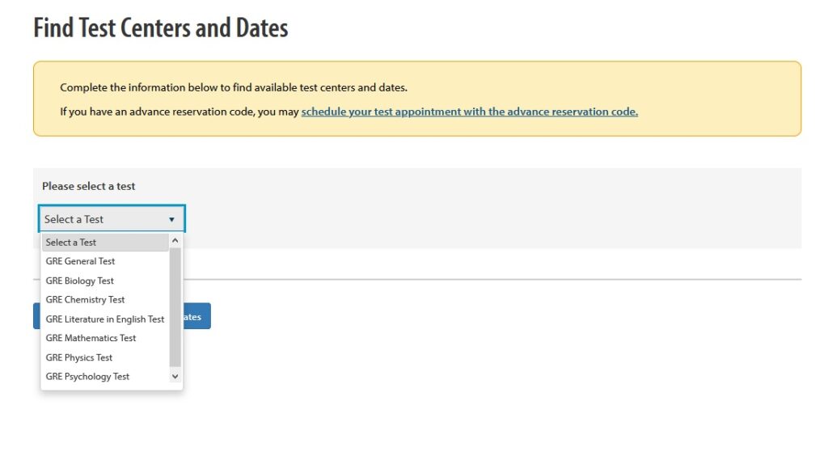Choose GRE Chemistry Test

86,300
